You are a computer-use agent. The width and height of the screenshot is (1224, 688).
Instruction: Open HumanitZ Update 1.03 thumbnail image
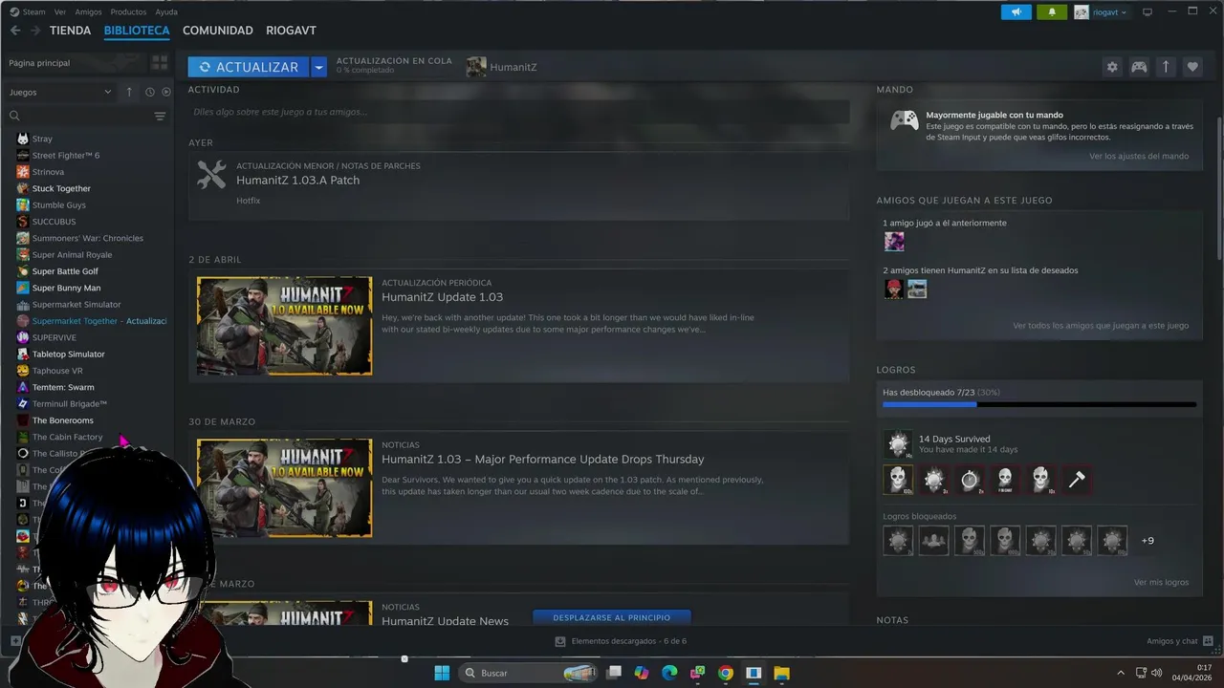tap(284, 326)
